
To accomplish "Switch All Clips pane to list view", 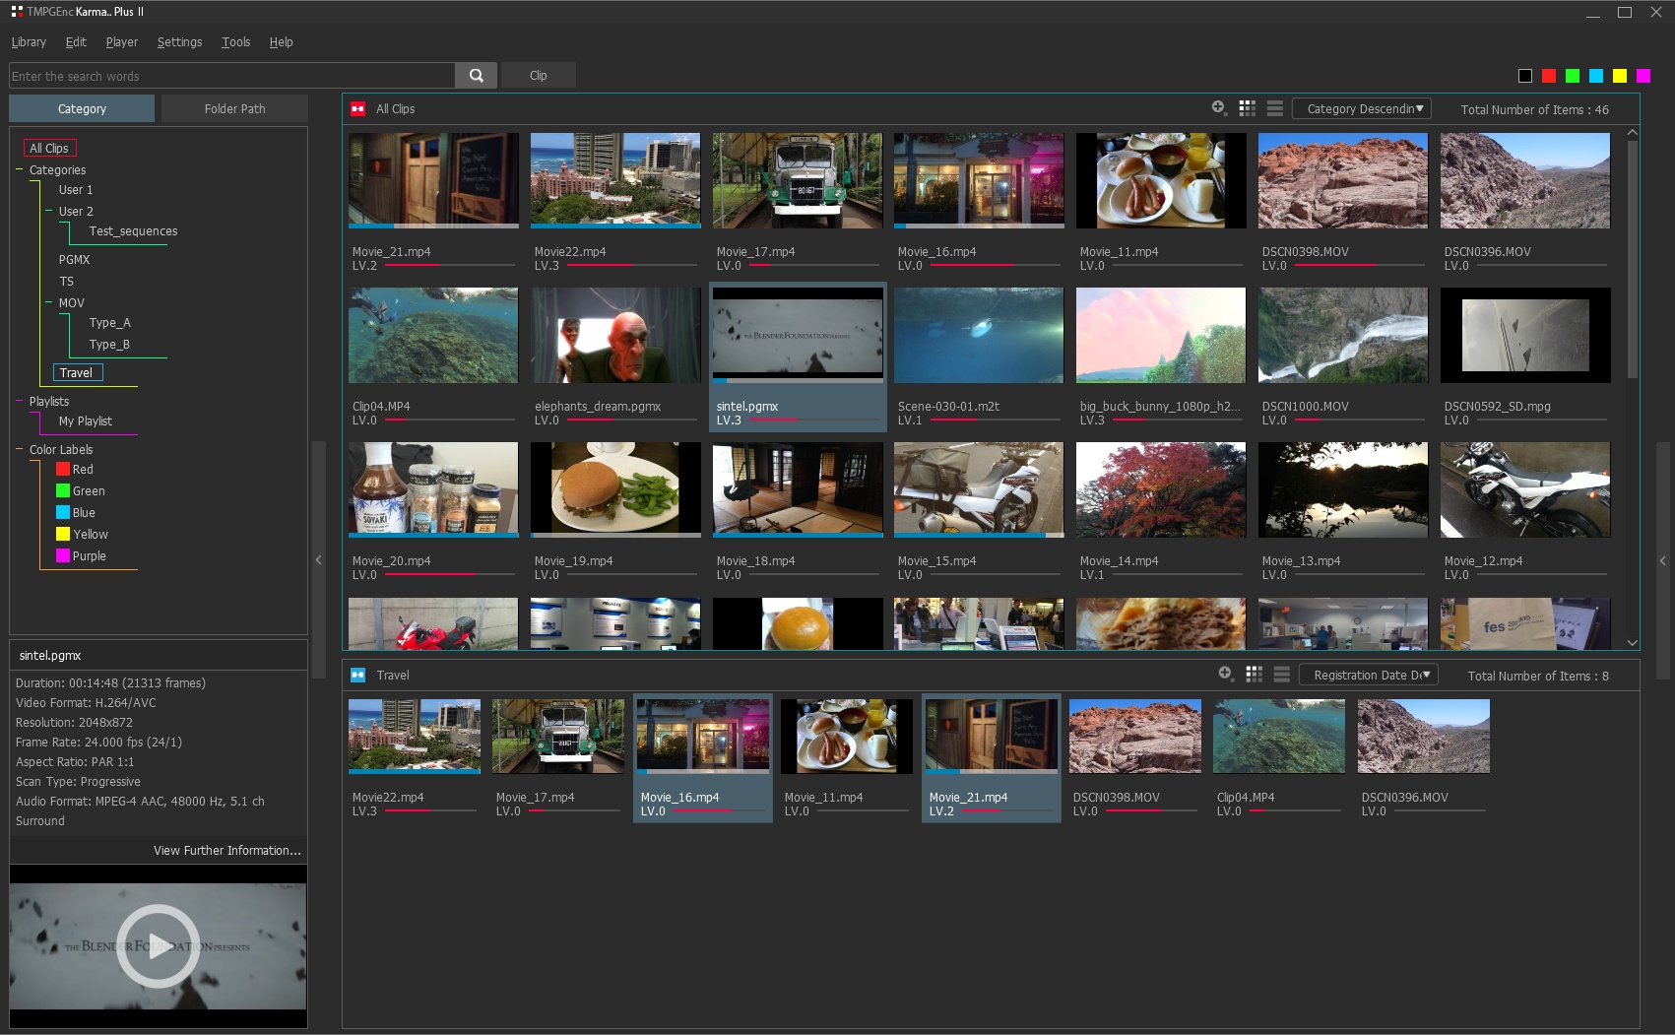I will [x=1274, y=108].
